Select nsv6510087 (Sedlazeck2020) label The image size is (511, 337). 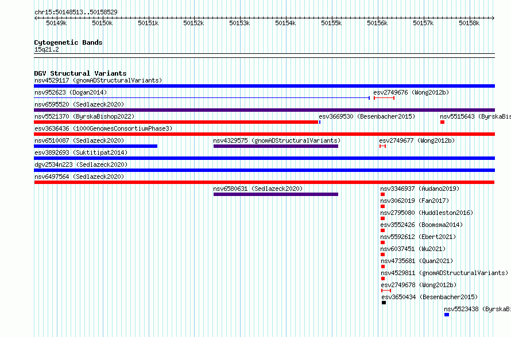click(79, 140)
